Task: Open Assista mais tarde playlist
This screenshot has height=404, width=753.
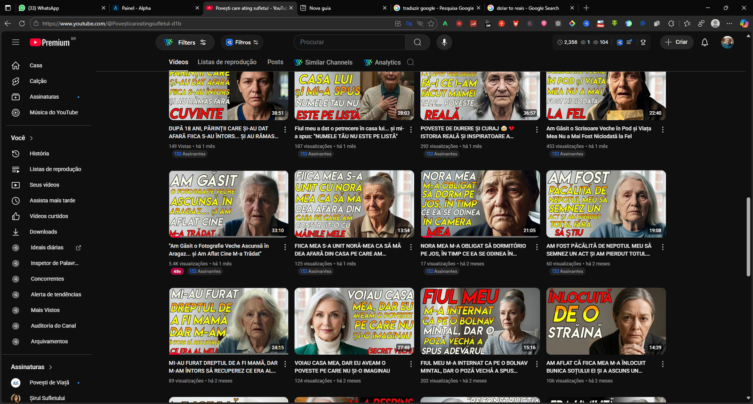Action: pos(52,201)
